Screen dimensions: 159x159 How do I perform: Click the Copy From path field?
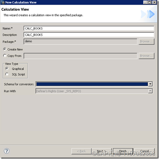click(x=80, y=56)
